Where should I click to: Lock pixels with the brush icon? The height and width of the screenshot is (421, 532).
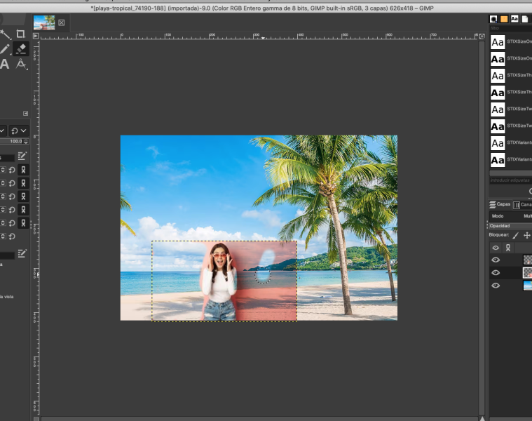tap(516, 236)
